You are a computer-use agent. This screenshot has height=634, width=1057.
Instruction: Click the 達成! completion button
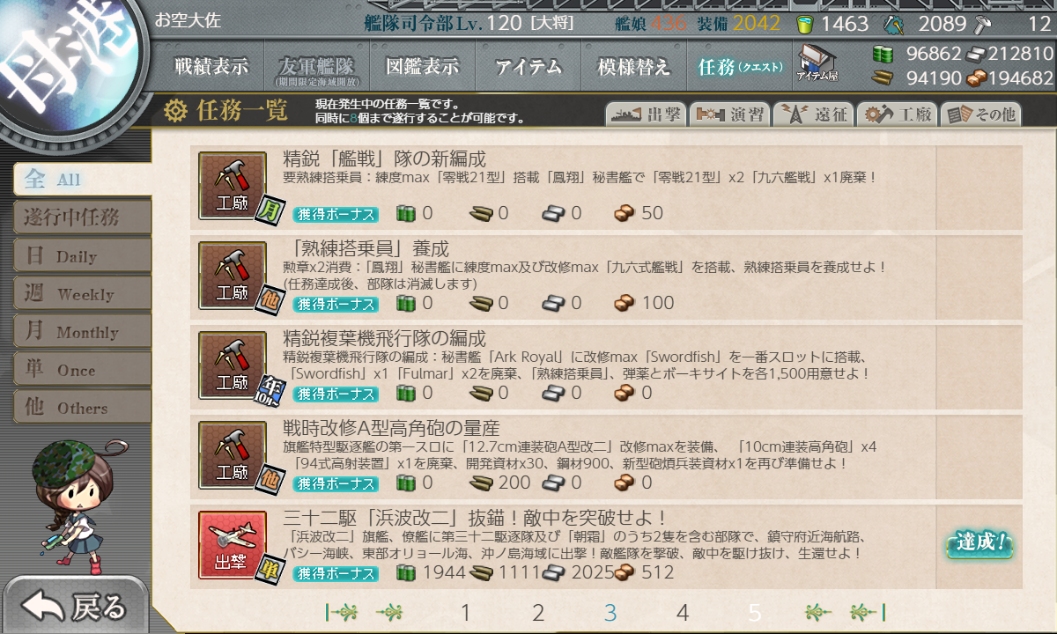click(x=979, y=543)
